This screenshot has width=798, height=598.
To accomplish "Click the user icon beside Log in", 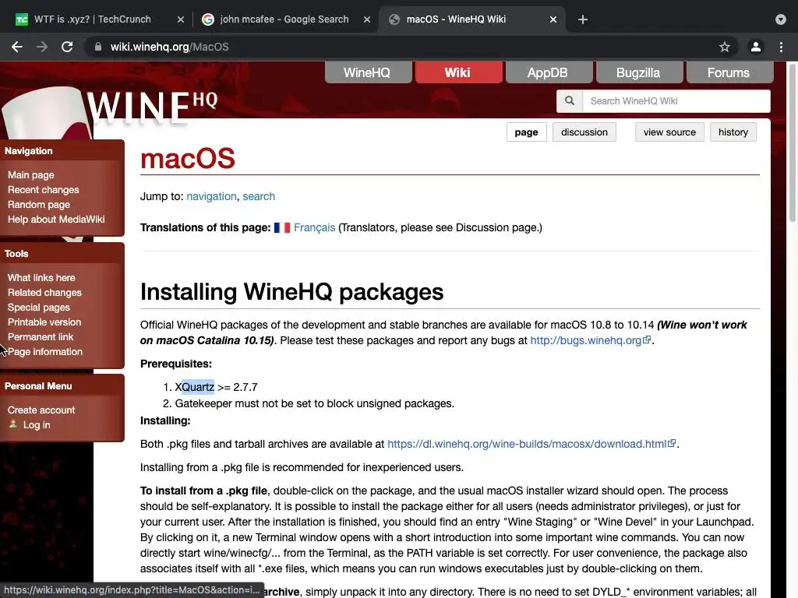I will (x=13, y=424).
